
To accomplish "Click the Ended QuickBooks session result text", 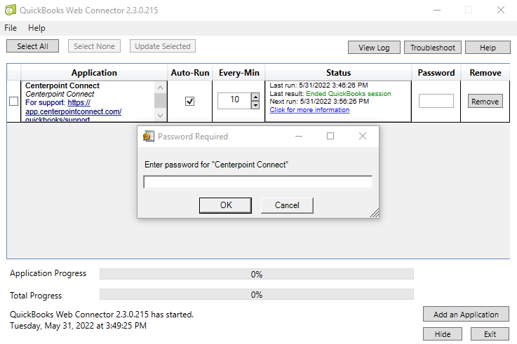I will [x=349, y=93].
